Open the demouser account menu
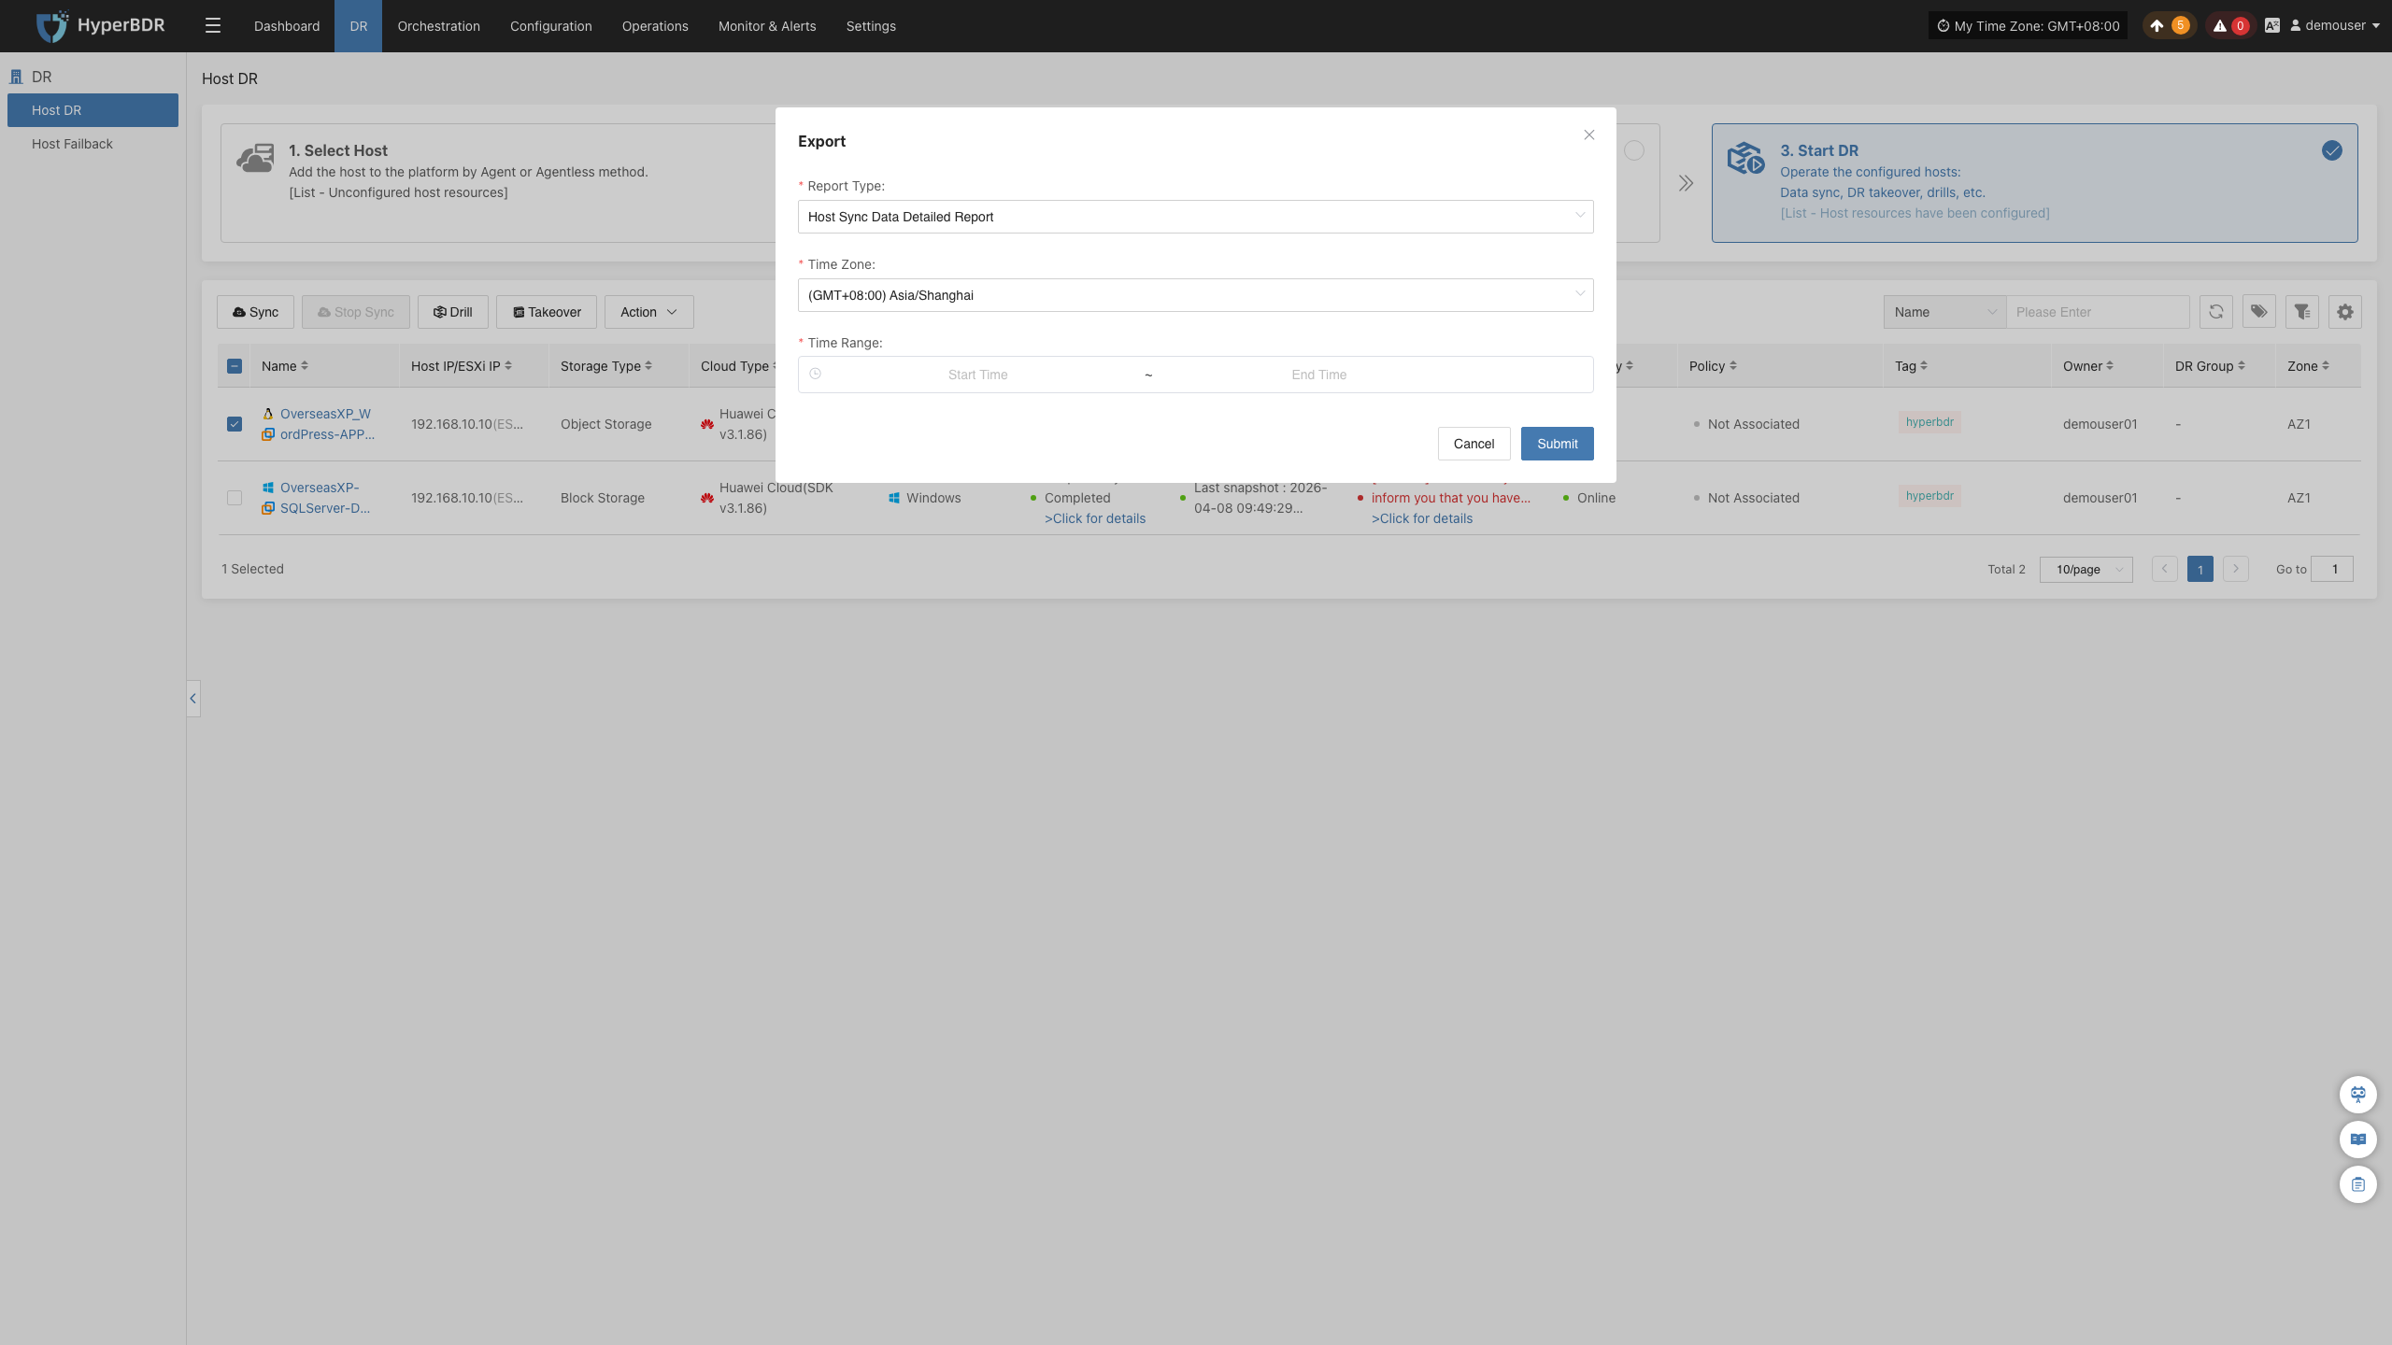 click(x=2333, y=26)
